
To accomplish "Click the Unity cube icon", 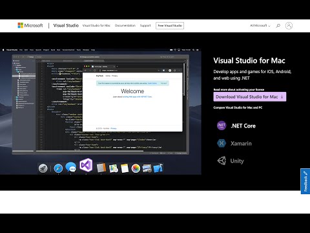I will 222,161.
